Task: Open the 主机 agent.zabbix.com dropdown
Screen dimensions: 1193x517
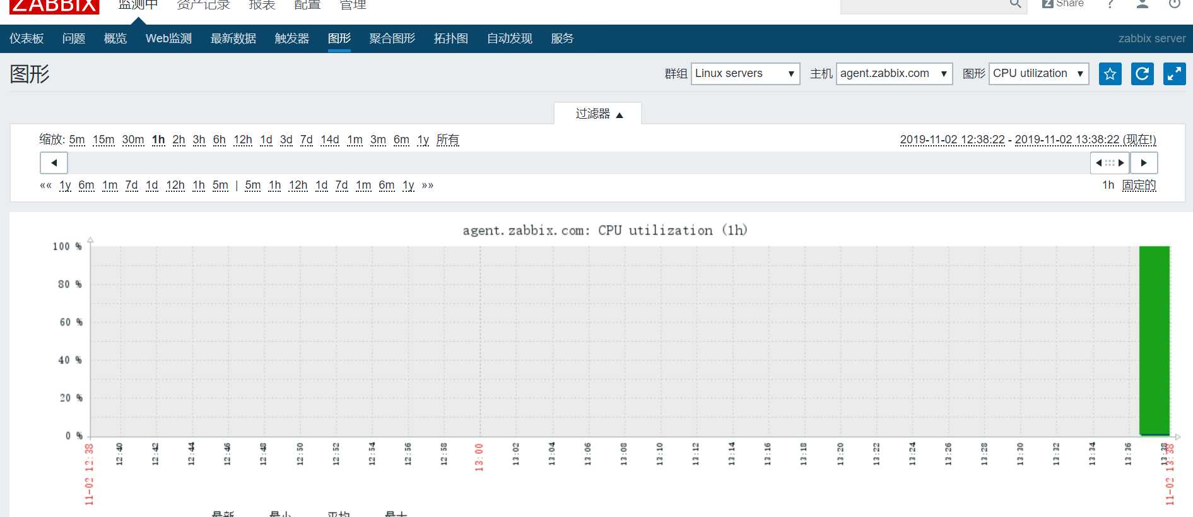Action: pyautogui.click(x=894, y=74)
